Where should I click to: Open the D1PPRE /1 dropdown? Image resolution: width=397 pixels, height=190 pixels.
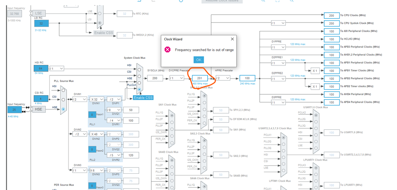[278, 47]
